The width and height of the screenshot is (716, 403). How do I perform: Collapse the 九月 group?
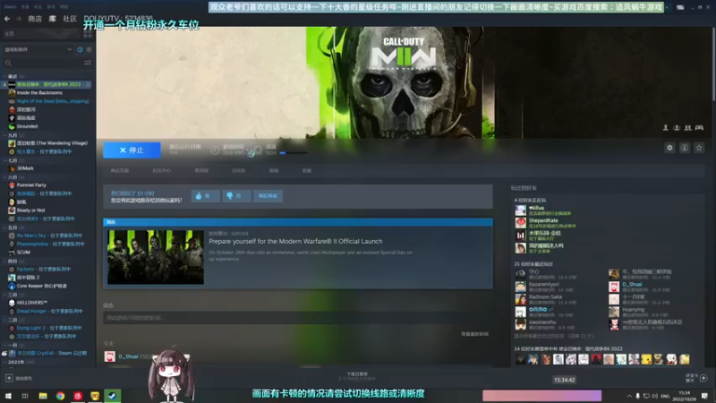click(5, 135)
